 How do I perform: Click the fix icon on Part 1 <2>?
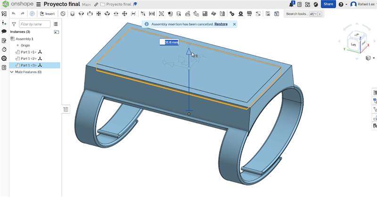coord(40,58)
